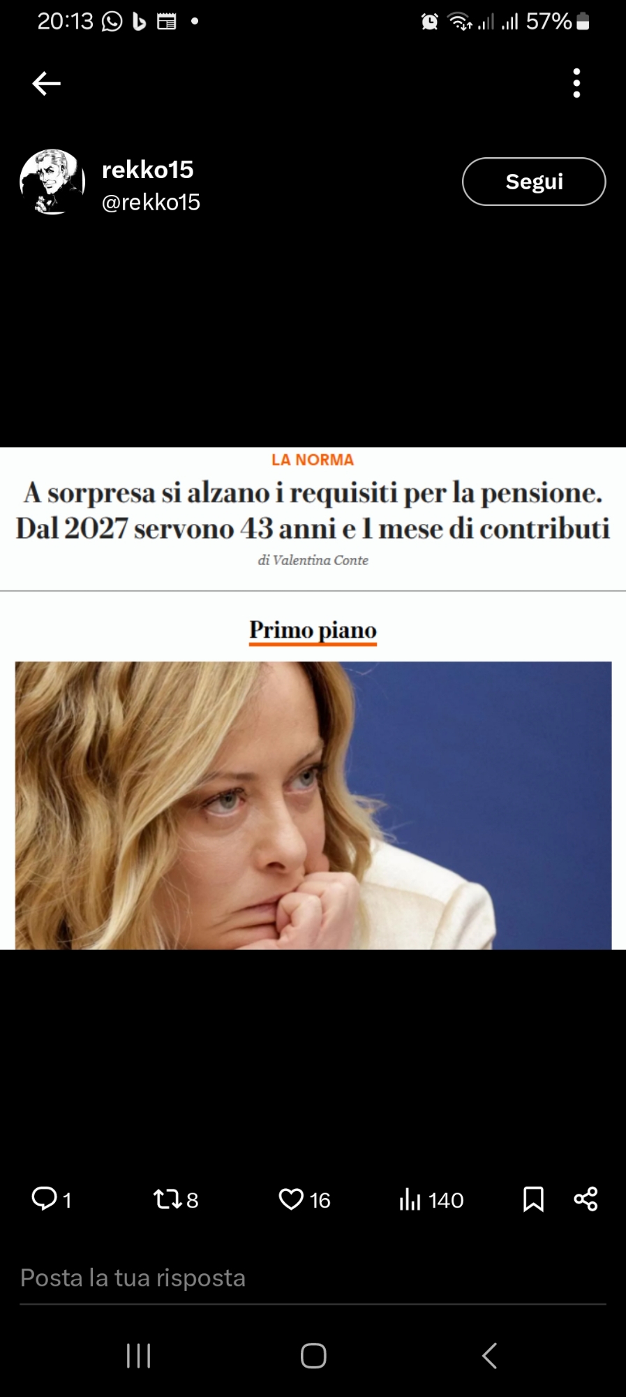This screenshot has width=626, height=1397.
Task: Follow rekko15 with the Segui button
Action: (x=534, y=182)
